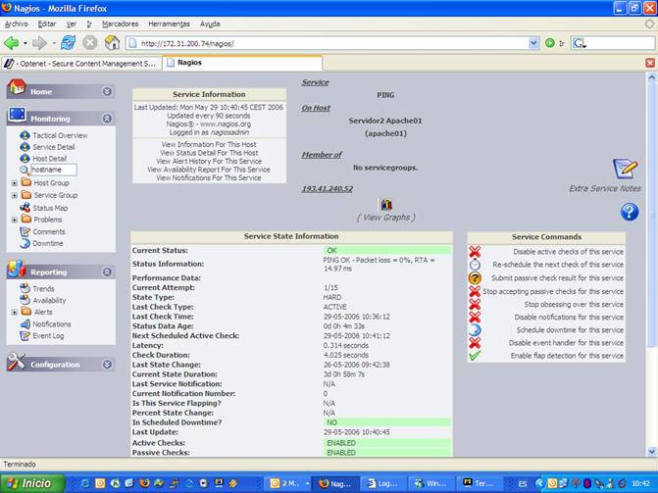Open the address bar history dropdown
658x493 pixels.
point(533,43)
